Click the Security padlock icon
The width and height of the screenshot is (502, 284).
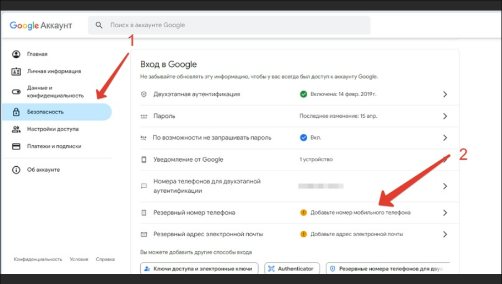[x=16, y=112]
